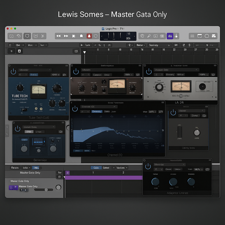Click the fast-forward transport button
This screenshot has width=225, height=225.
[x=66, y=36]
